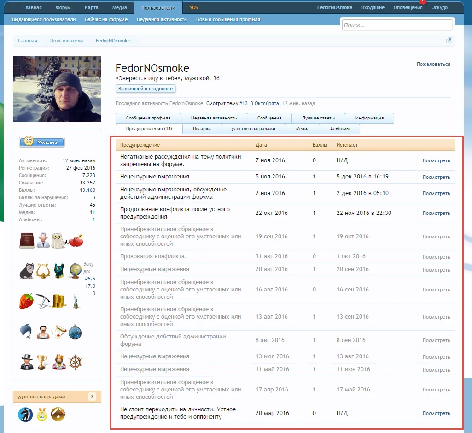Open 'Входящие' in the top bar
The image size is (472, 433).
pyautogui.click(x=373, y=7)
